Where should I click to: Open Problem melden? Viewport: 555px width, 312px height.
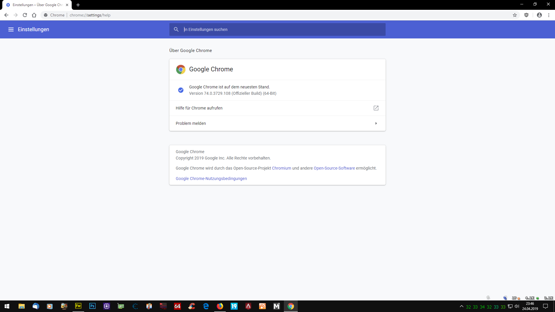click(277, 123)
